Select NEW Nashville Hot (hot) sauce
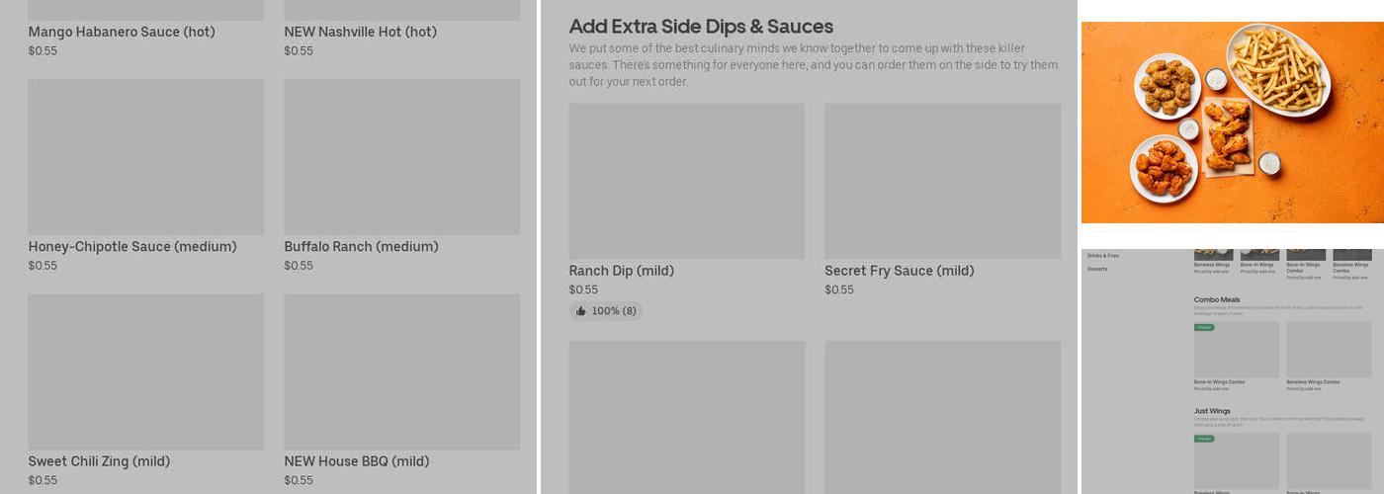This screenshot has width=1384, height=494. [x=360, y=32]
